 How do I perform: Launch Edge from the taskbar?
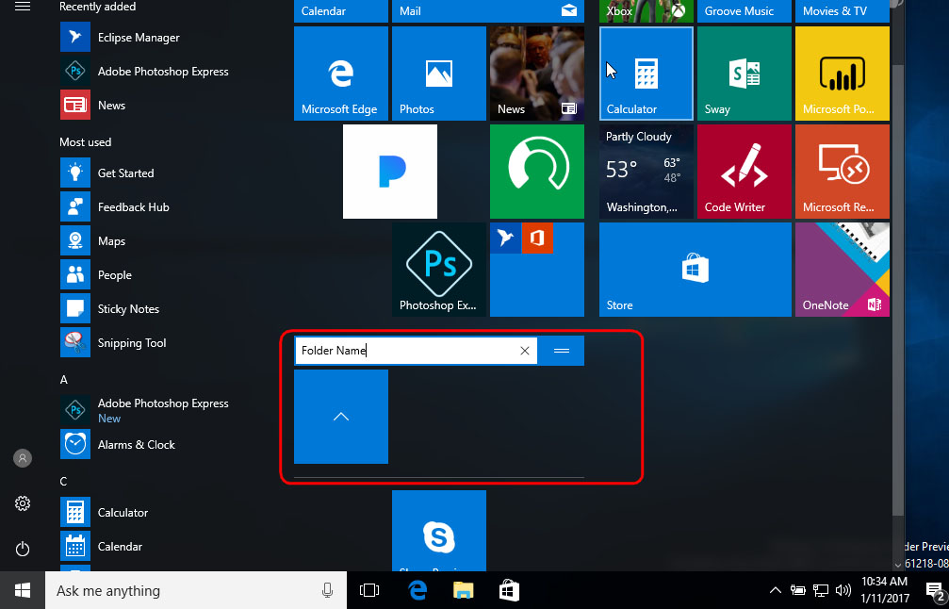click(418, 590)
